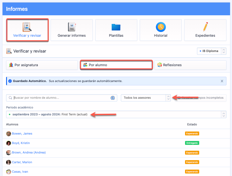Image resolution: width=232 pixels, height=176 pixels.
Task: Open student link Carter, Marion
Action: tap(22, 162)
